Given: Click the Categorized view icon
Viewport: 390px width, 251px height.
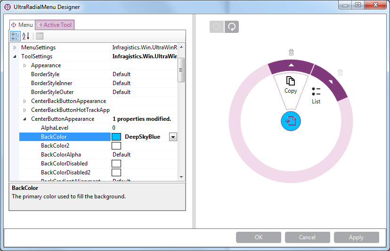Looking at the screenshot, I should tap(15, 36).
